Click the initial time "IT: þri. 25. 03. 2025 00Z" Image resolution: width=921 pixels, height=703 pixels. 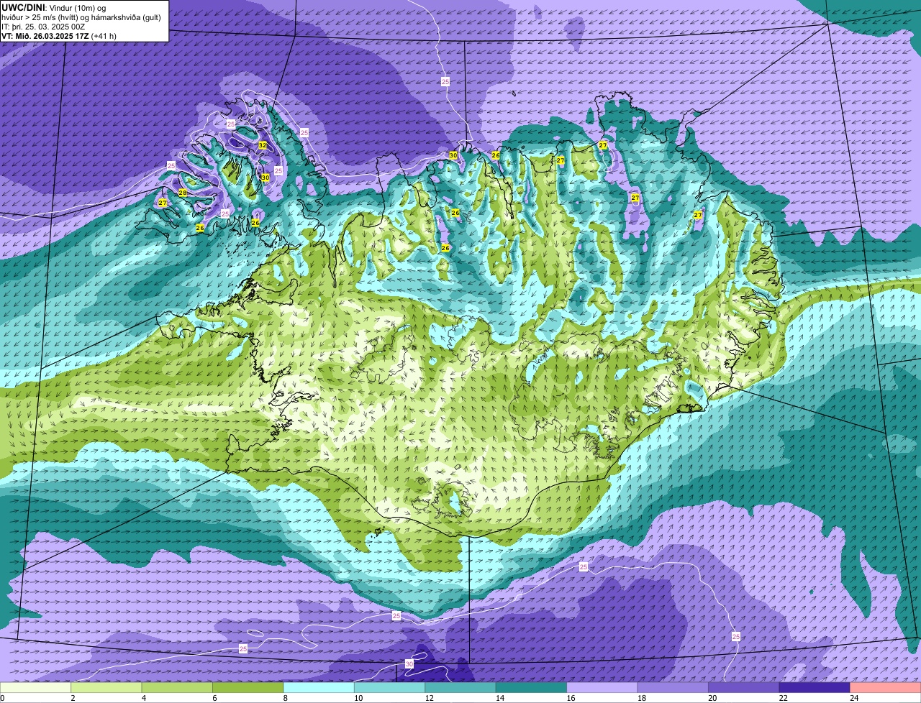[x=43, y=26]
